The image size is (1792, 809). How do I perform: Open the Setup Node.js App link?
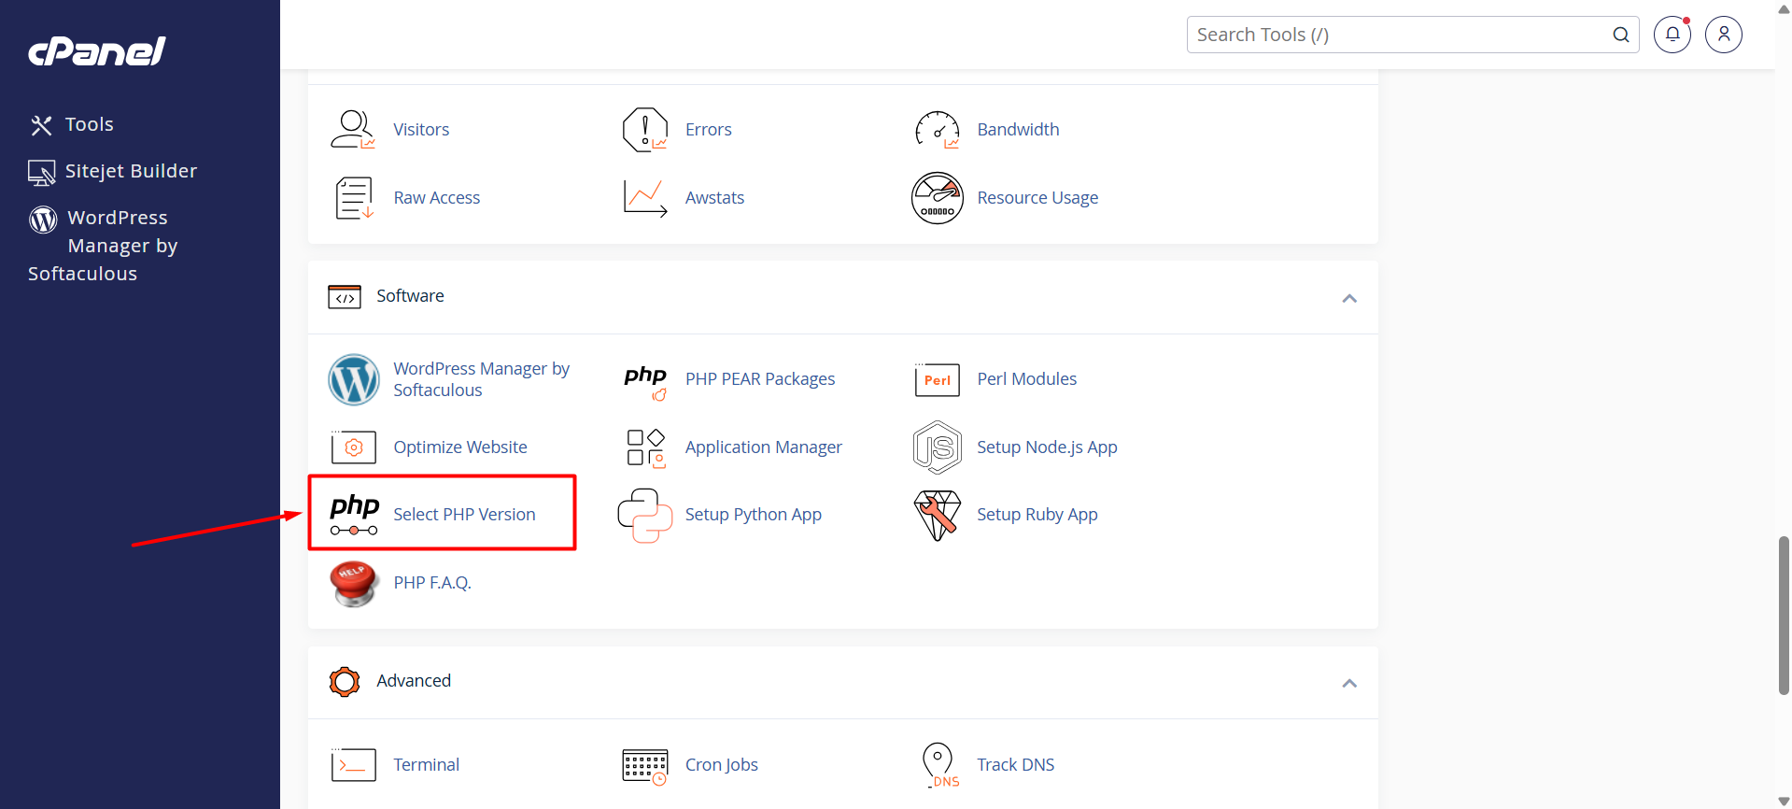pos(1047,447)
